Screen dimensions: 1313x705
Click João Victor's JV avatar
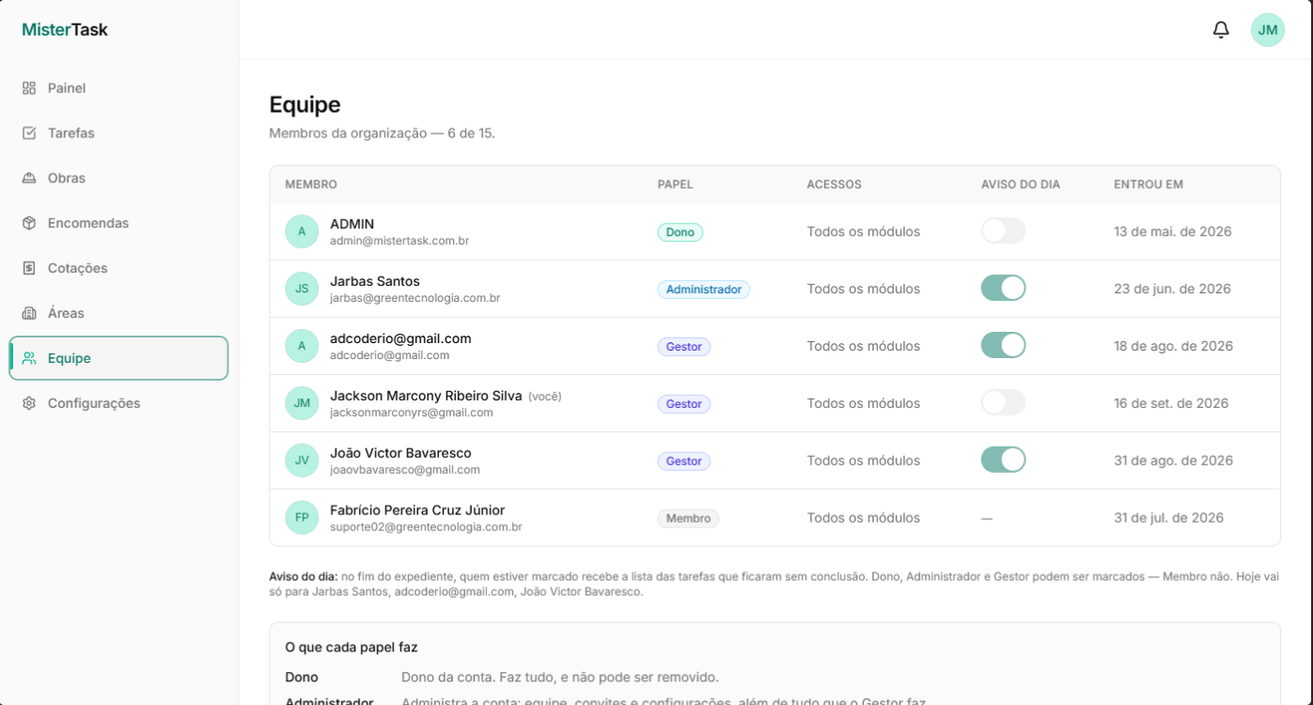pyautogui.click(x=302, y=461)
